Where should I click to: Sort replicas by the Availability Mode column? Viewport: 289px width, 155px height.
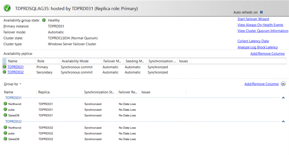pos(75,61)
